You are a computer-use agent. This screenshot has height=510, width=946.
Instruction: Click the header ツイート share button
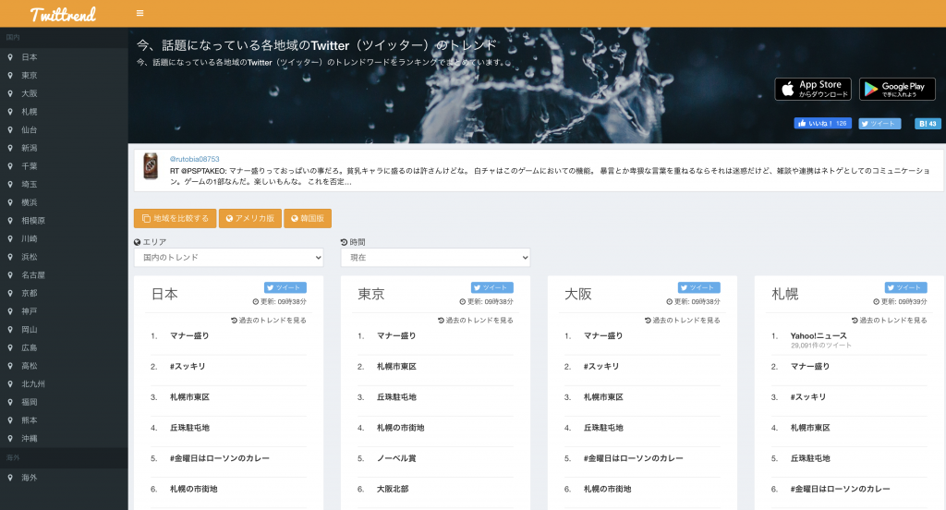[880, 123]
